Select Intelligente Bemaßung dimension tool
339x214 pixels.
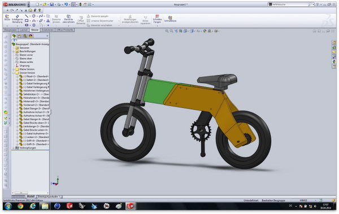18,19
